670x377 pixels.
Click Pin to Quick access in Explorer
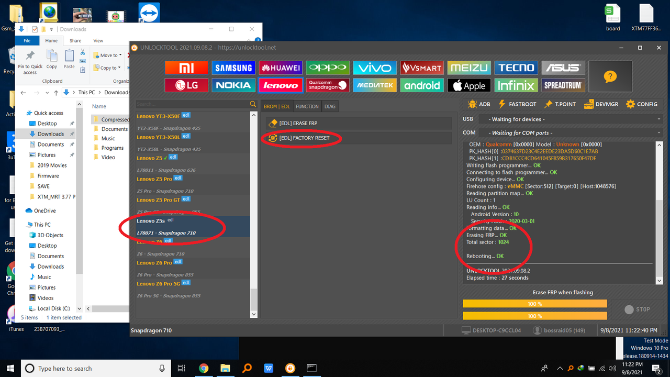(x=30, y=63)
